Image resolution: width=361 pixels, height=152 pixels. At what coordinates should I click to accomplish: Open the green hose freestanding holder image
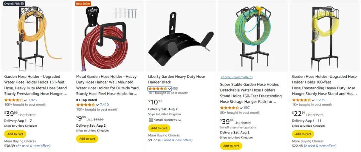coord(253,37)
